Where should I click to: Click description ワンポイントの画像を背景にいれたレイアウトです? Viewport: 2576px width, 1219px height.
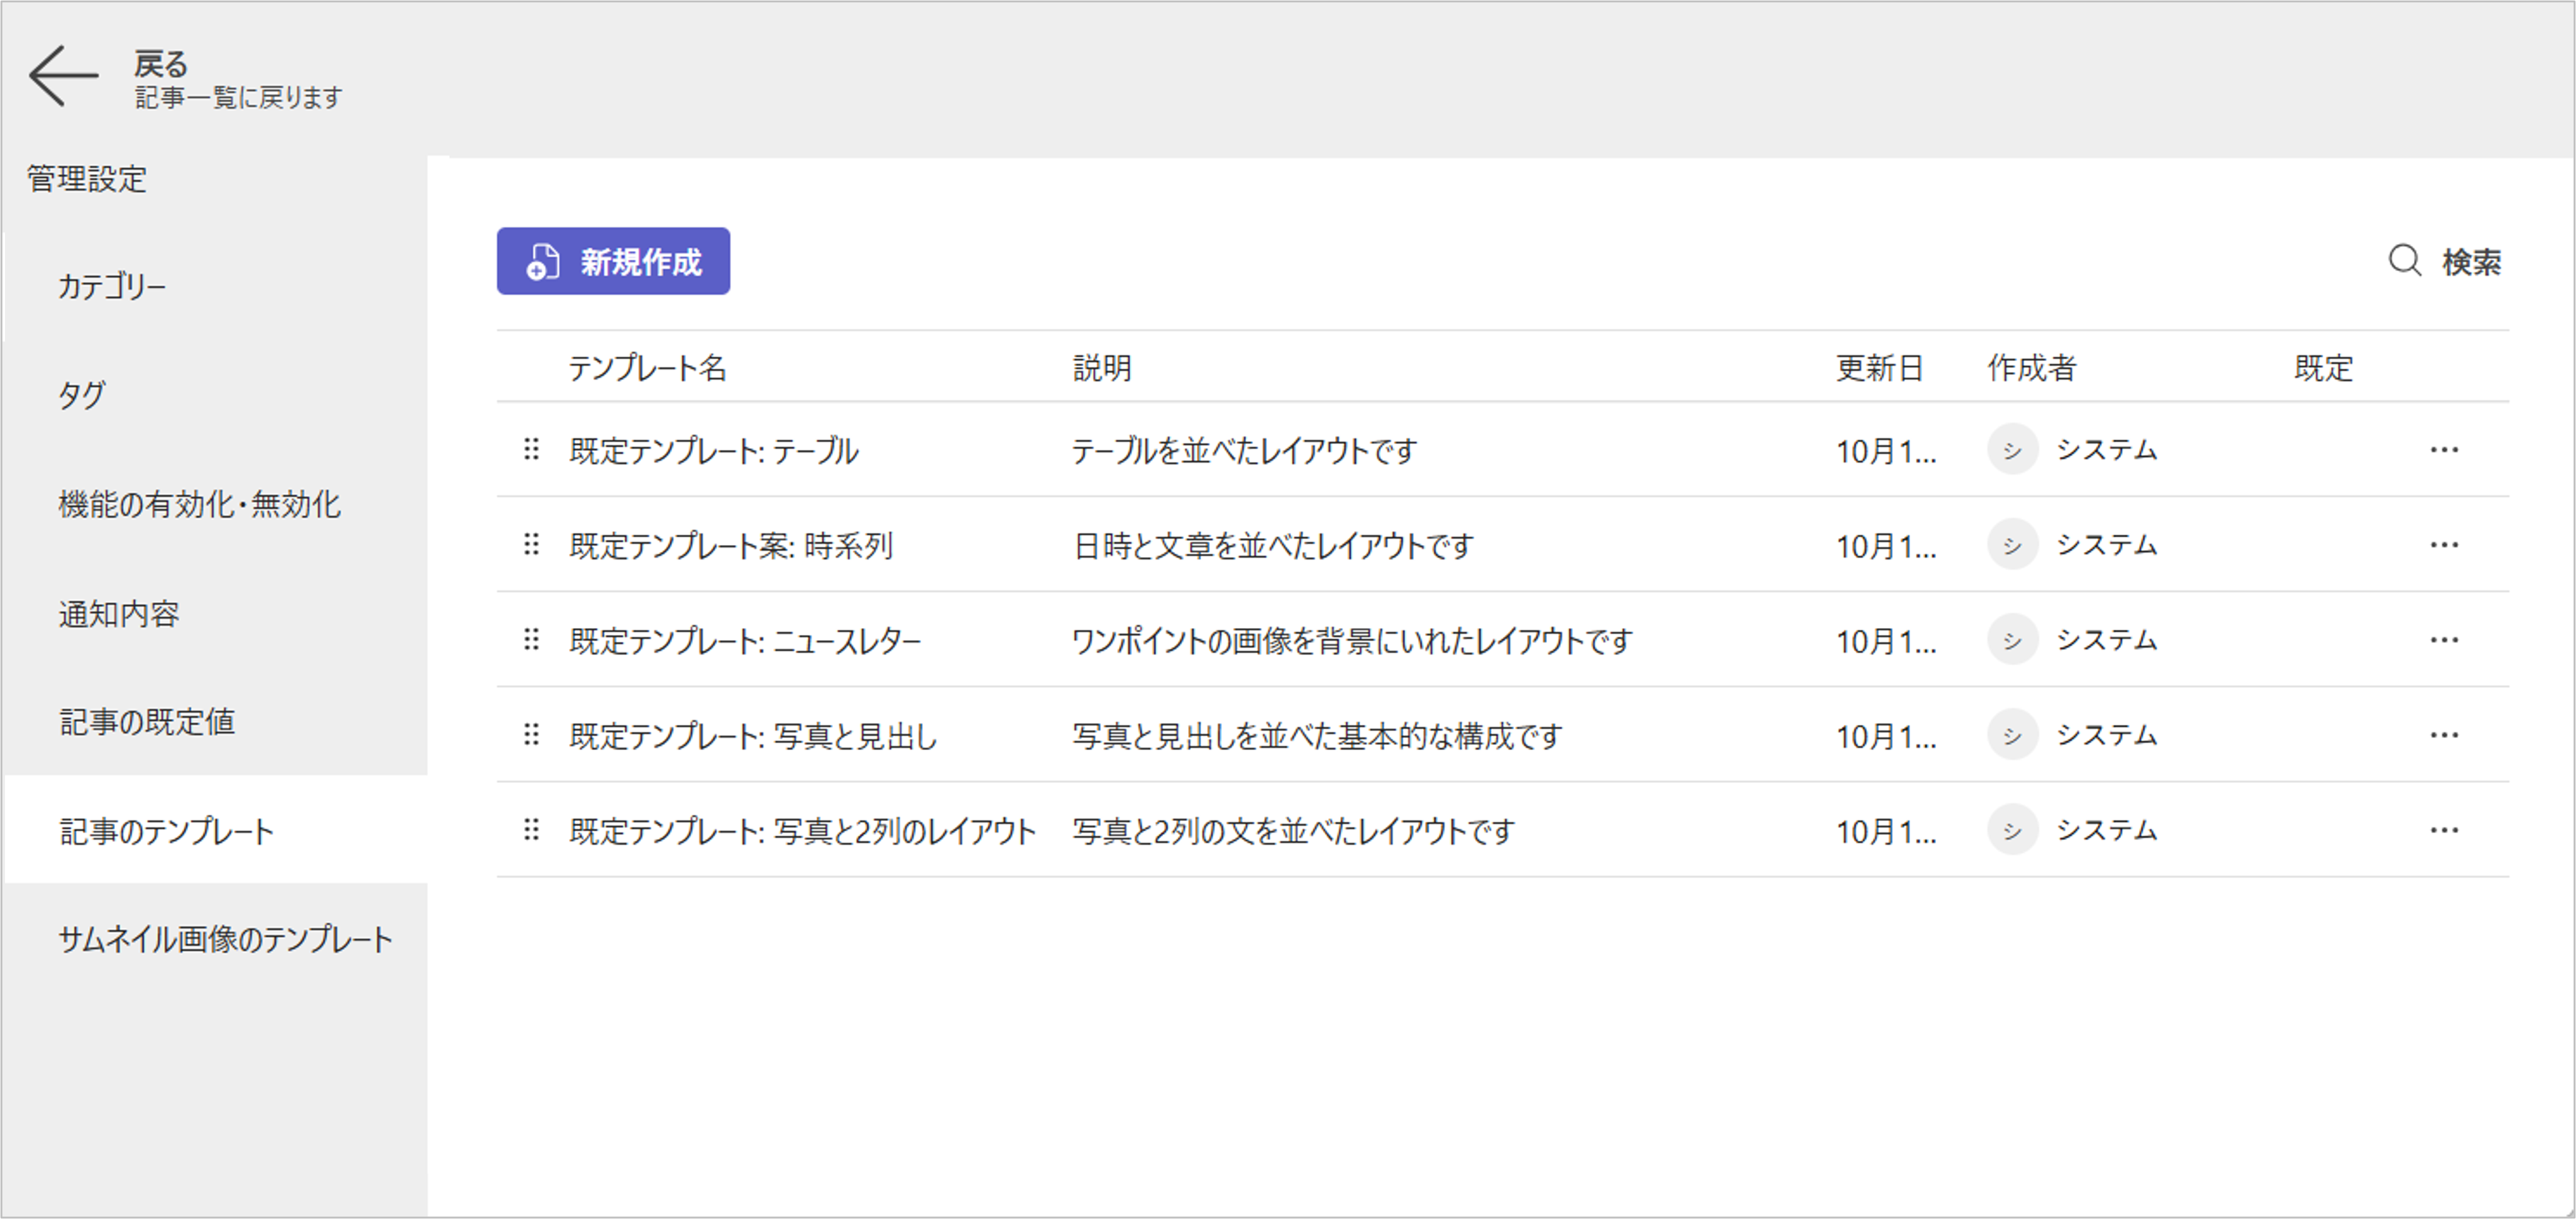[x=1352, y=641]
